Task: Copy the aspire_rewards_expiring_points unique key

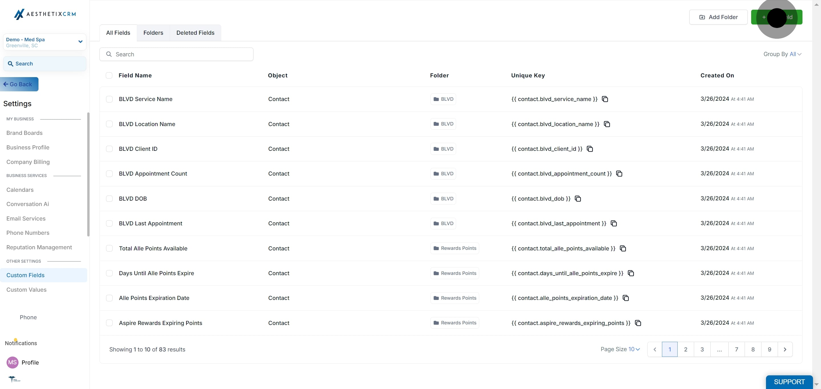Action: pyautogui.click(x=638, y=323)
